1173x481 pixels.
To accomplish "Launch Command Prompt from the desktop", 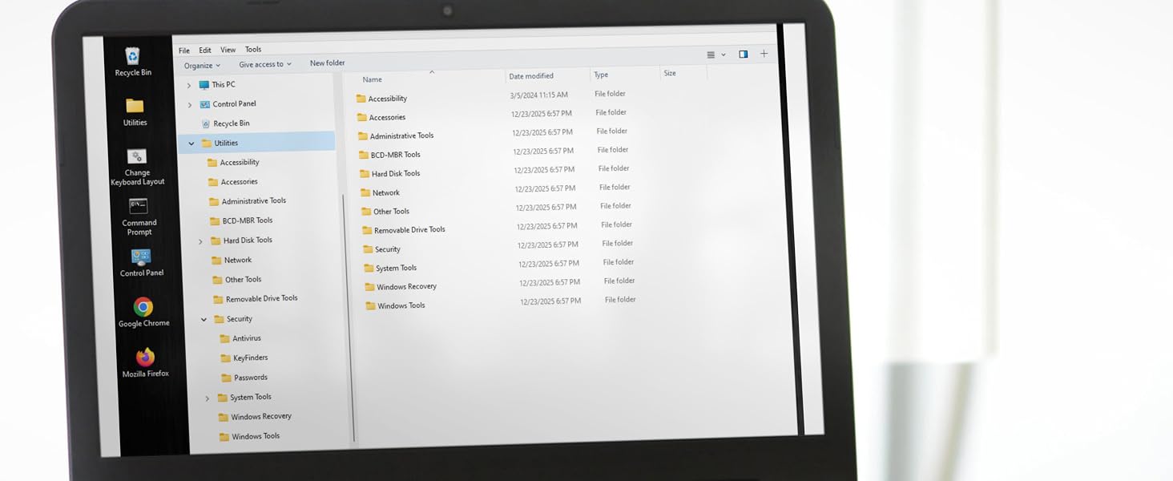I will tap(139, 216).
